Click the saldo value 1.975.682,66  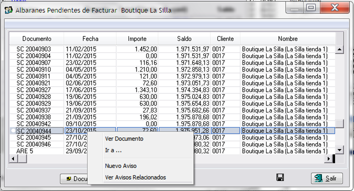click(x=192, y=110)
